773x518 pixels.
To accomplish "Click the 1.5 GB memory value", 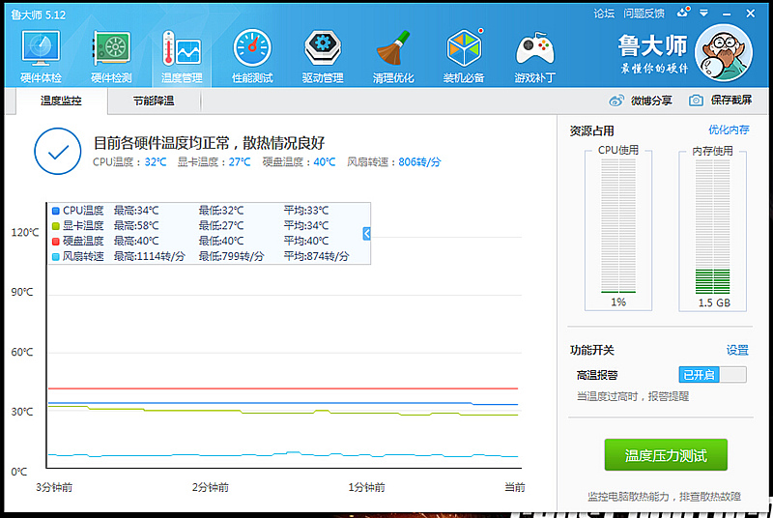I will (x=714, y=302).
